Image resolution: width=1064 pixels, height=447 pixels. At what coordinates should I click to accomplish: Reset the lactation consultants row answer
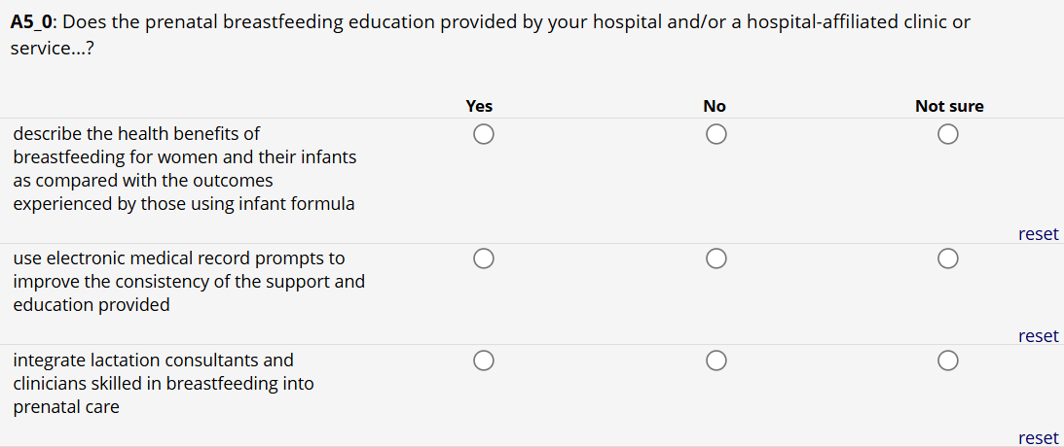coord(1038,438)
